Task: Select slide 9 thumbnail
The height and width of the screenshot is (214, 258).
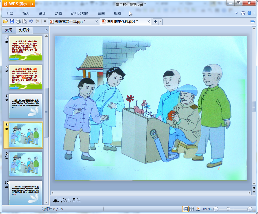Action: point(25,164)
